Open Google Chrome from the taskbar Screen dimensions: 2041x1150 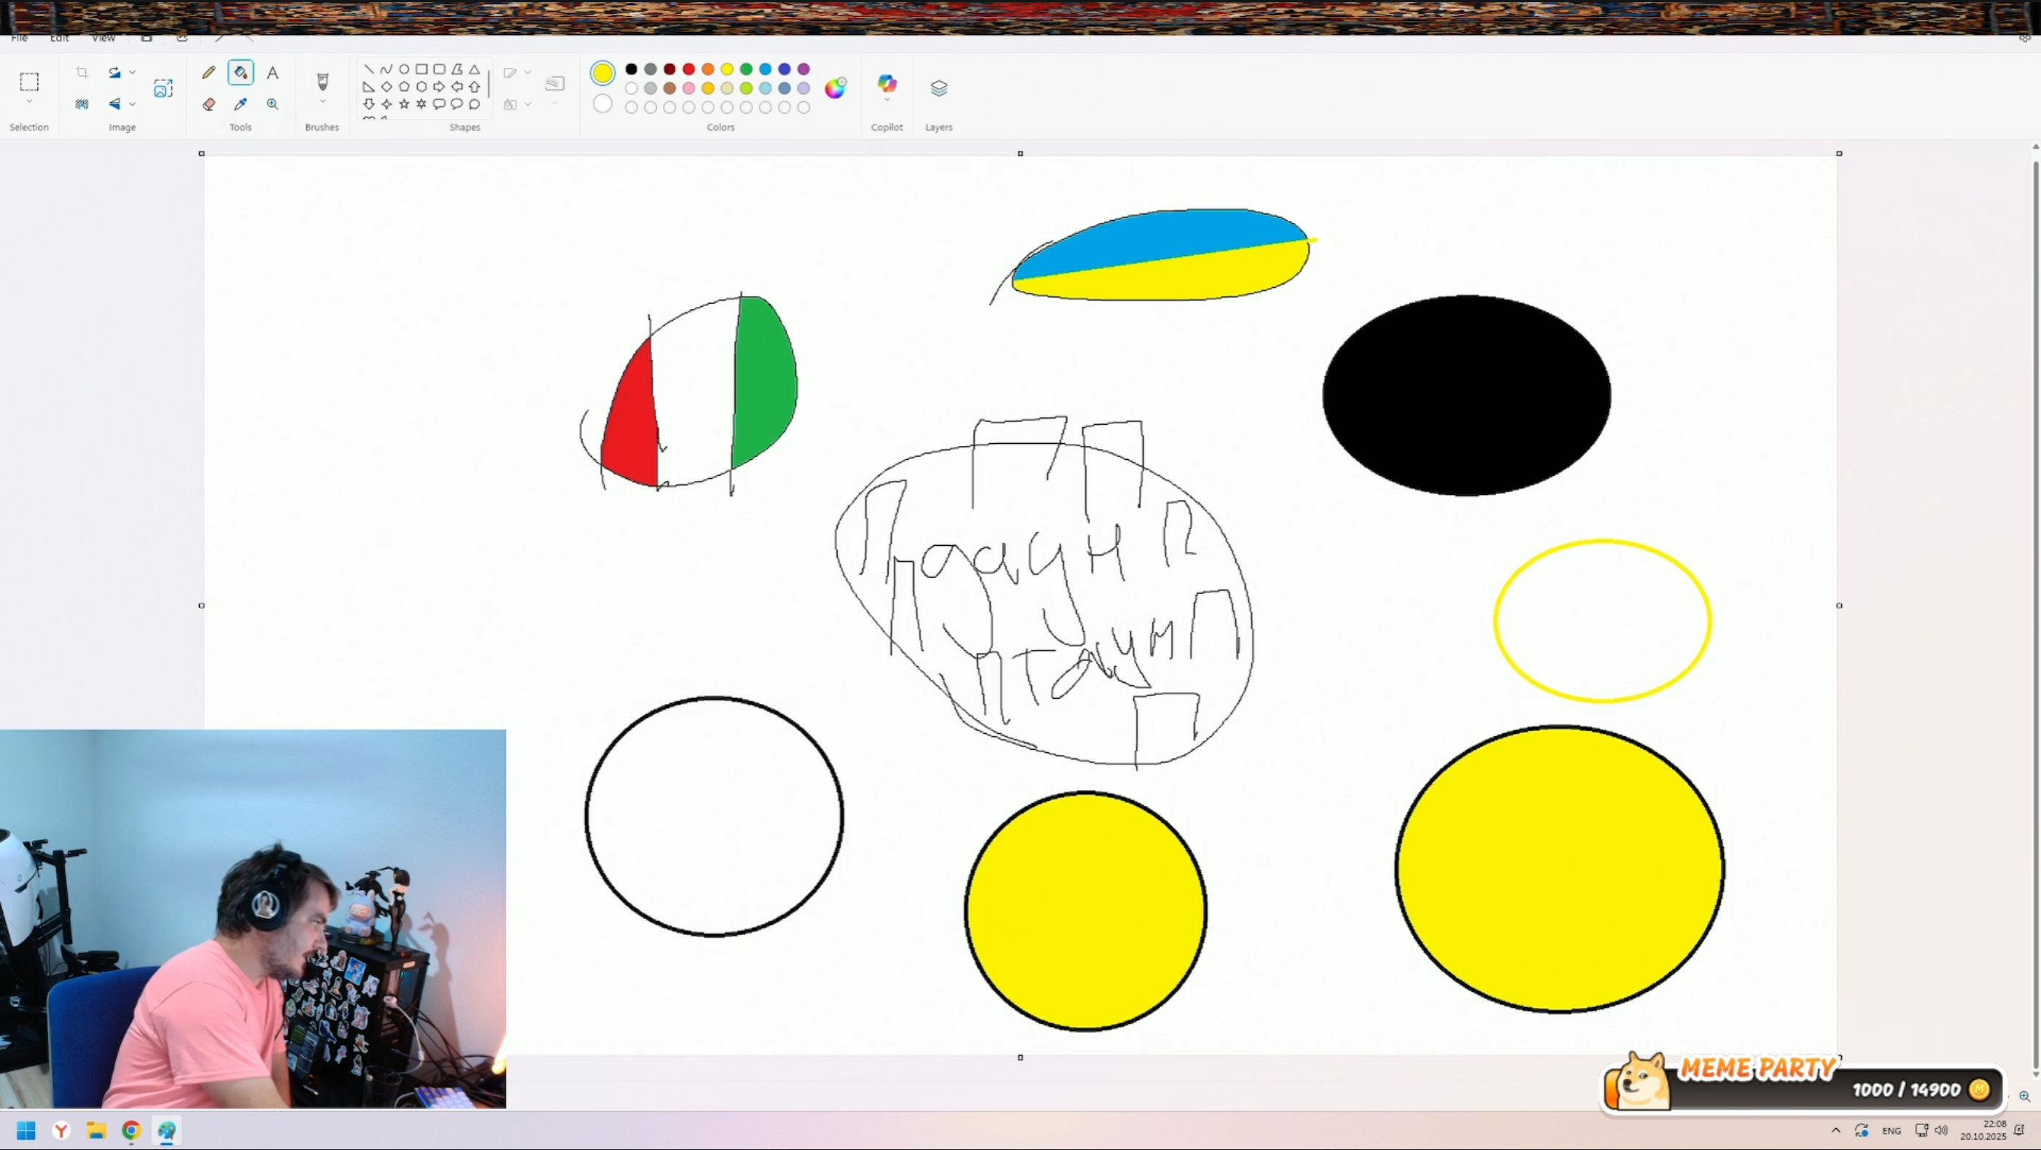(131, 1130)
